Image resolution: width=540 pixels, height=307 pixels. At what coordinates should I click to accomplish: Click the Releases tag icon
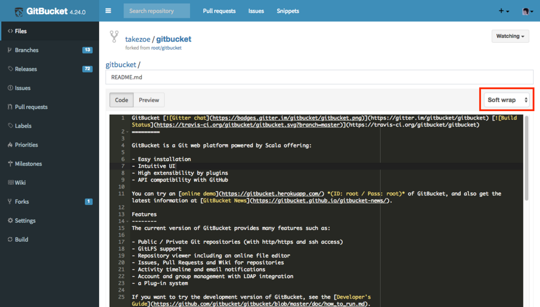tap(11, 69)
